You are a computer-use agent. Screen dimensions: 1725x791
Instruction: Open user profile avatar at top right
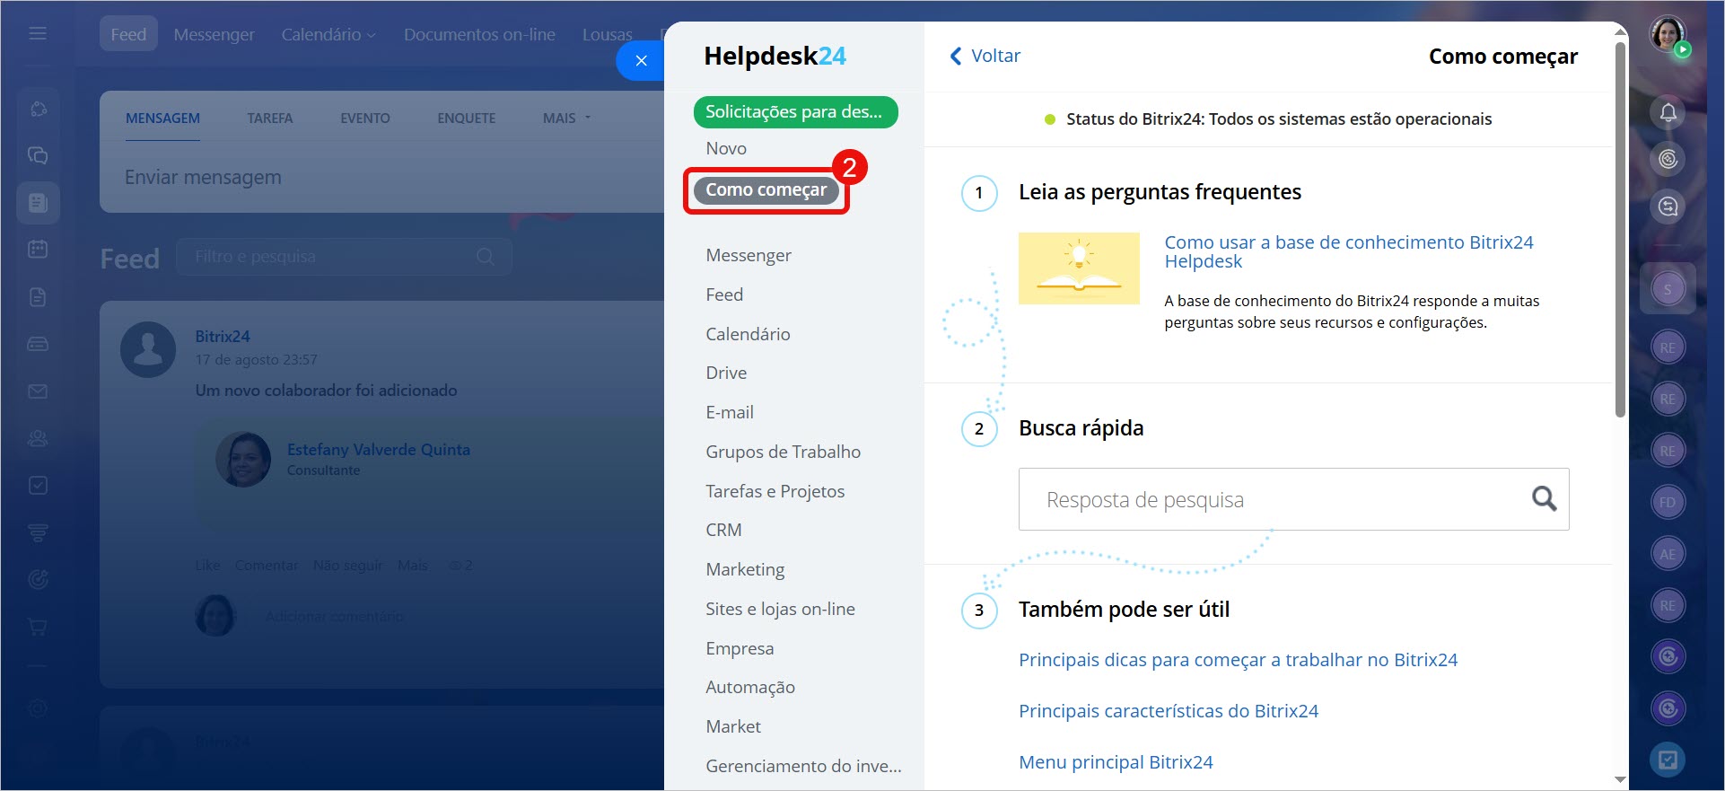[x=1668, y=36]
